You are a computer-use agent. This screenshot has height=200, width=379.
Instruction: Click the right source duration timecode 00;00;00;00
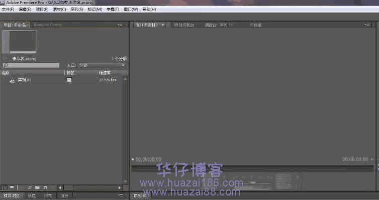(x=355, y=159)
